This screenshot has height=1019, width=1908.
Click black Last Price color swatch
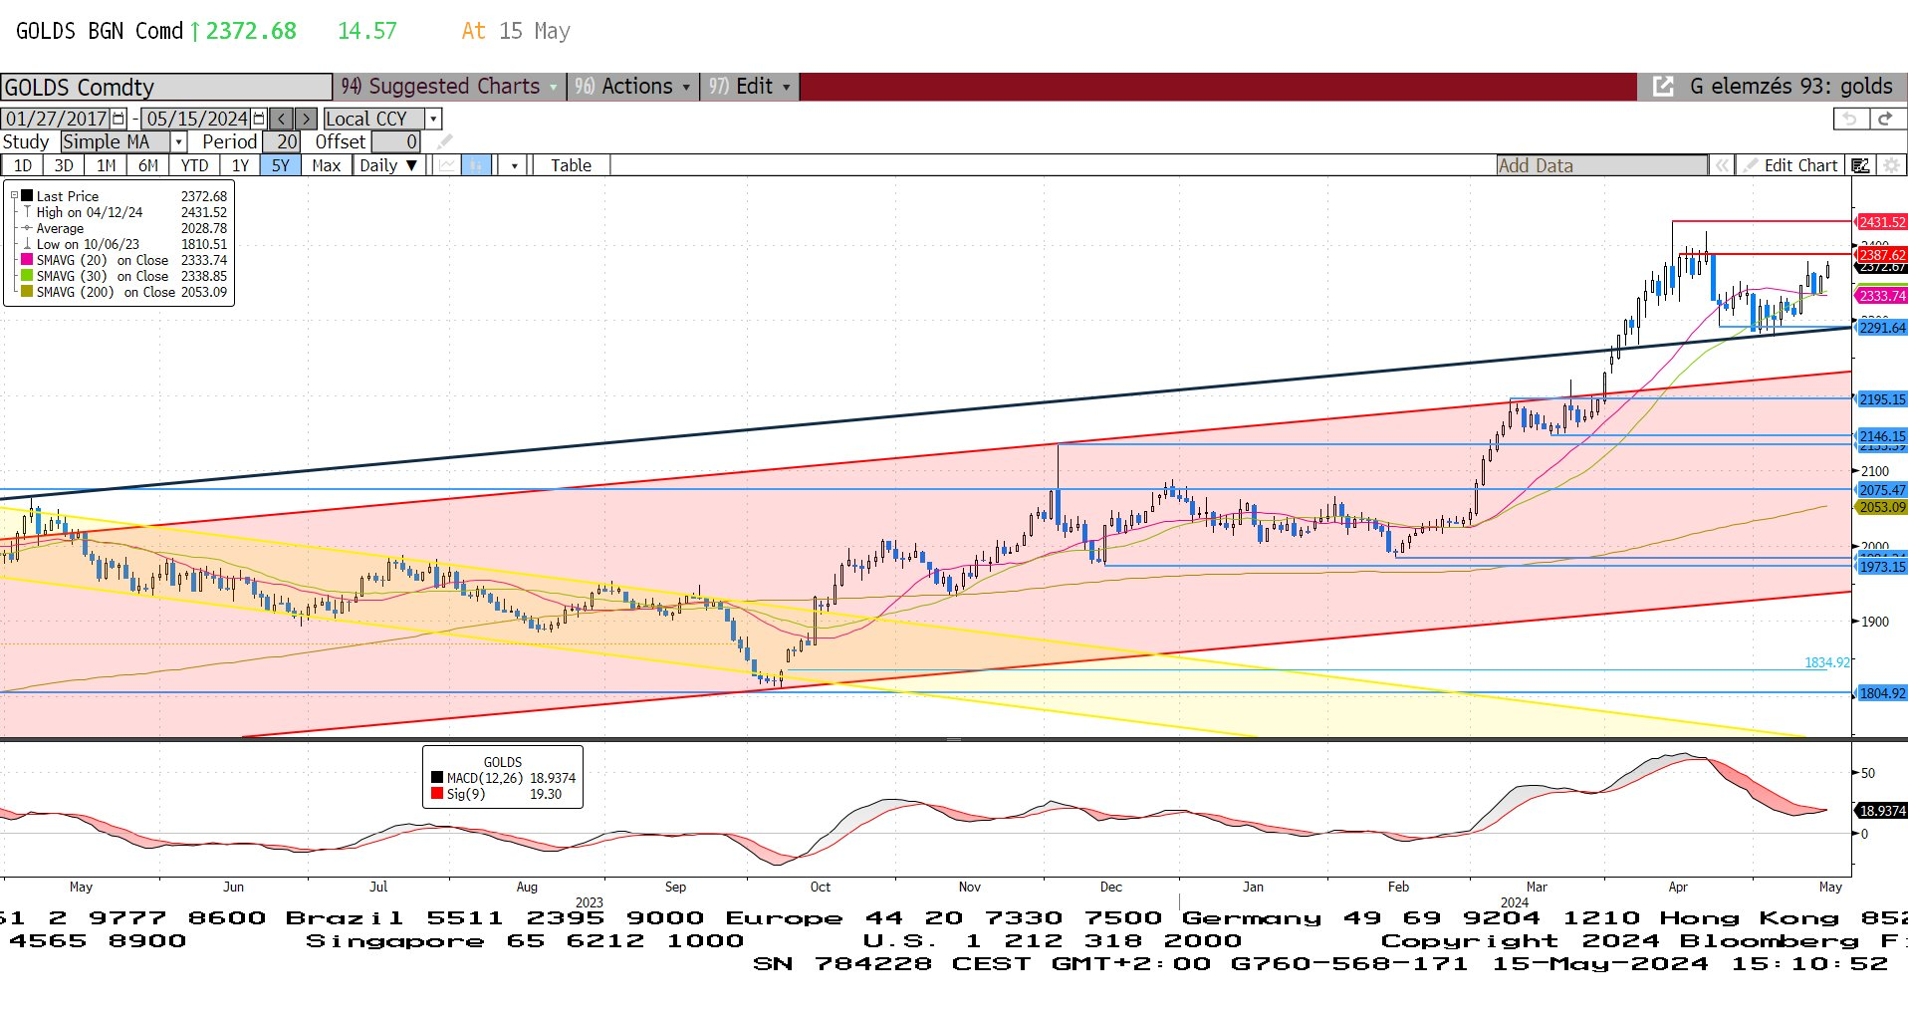pyautogui.click(x=27, y=196)
